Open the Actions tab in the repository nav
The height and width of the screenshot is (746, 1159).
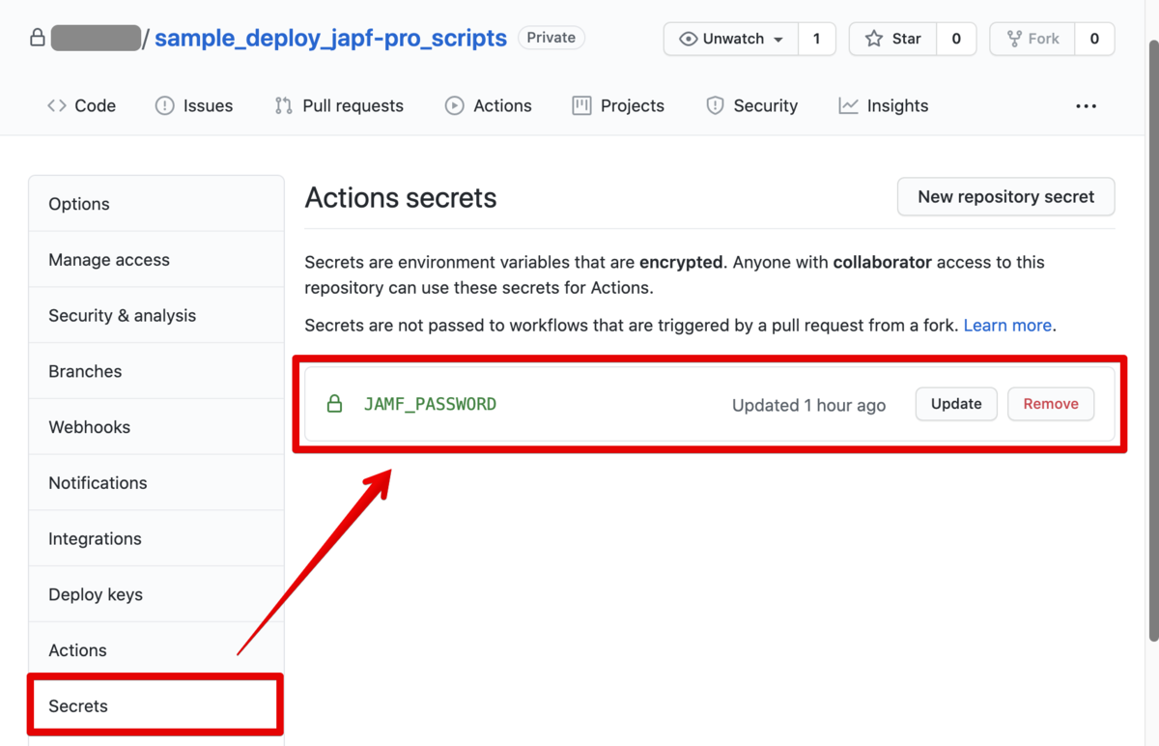(x=489, y=106)
